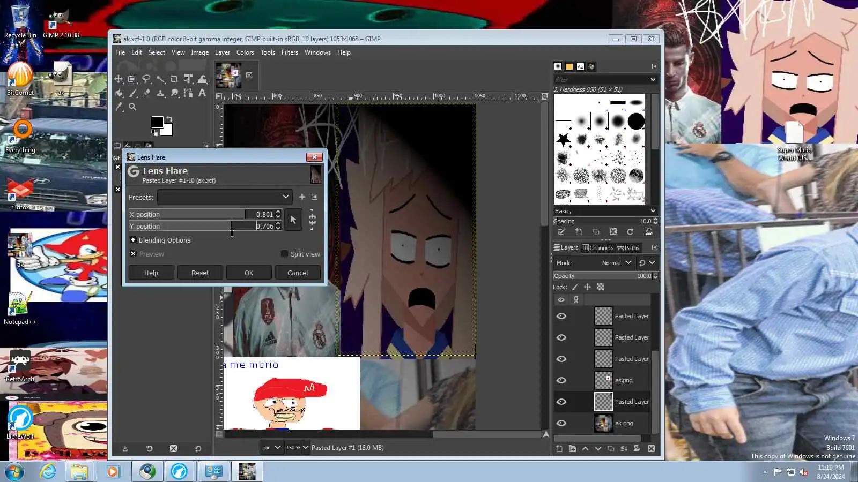
Task: Select the Paths tool
Action: coord(188,93)
